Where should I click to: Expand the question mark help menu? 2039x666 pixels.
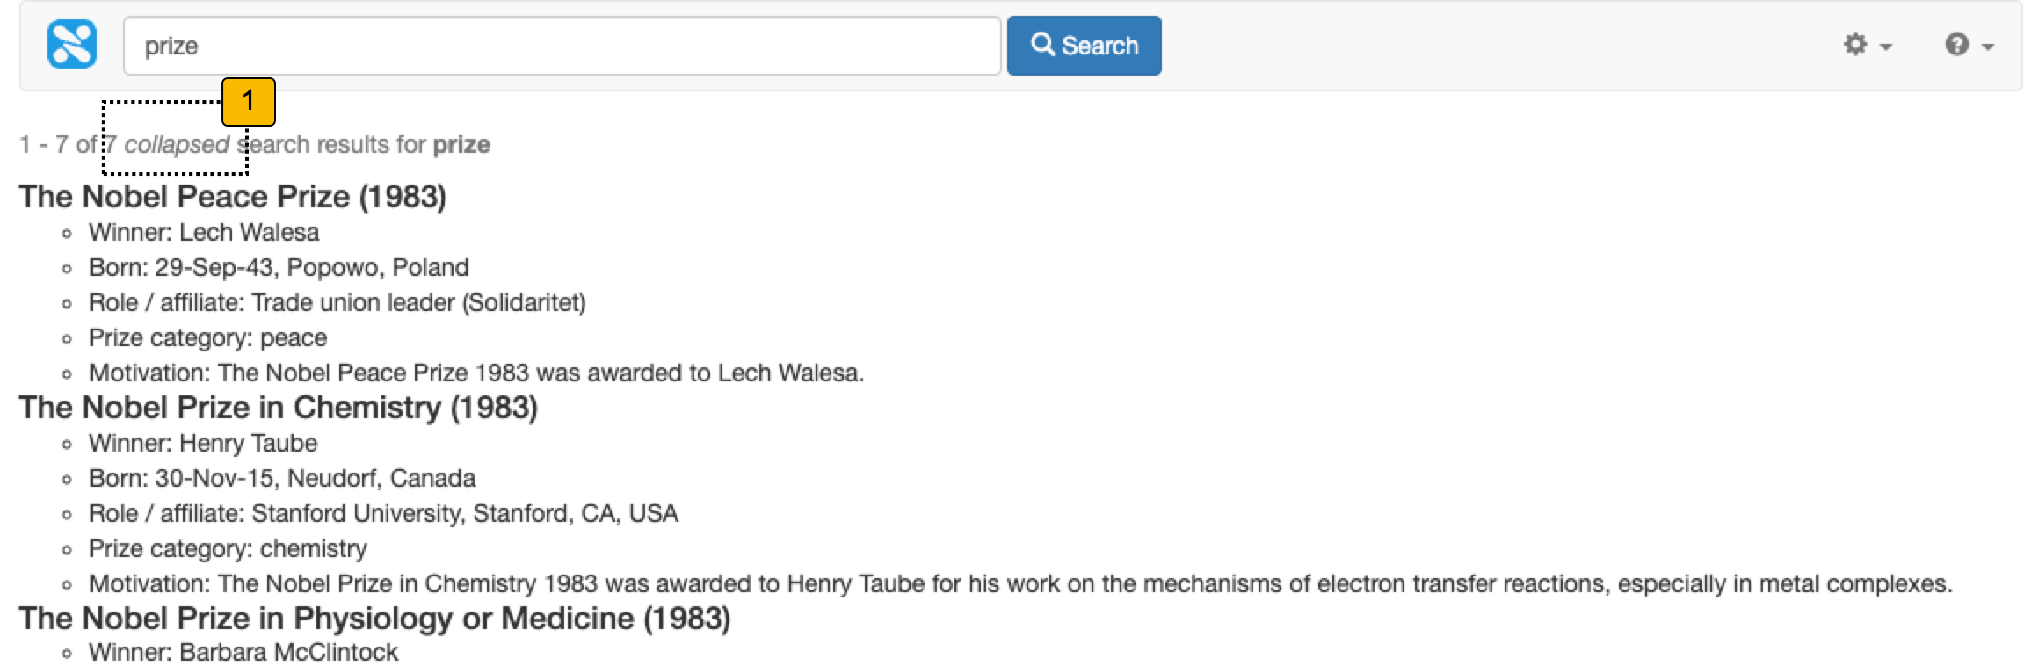(x=1968, y=45)
